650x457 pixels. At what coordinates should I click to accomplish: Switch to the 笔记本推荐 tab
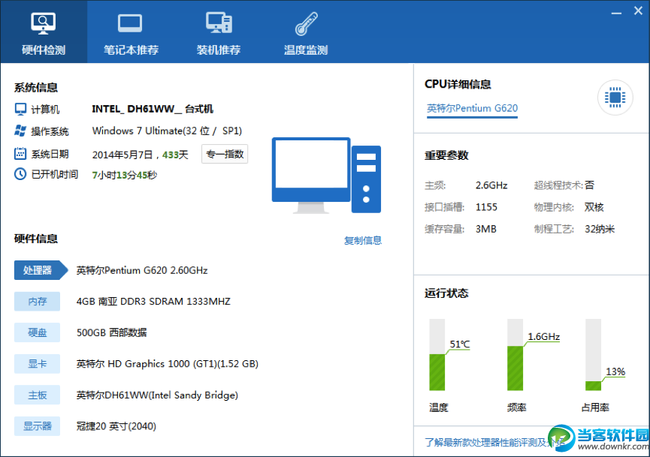point(131,32)
